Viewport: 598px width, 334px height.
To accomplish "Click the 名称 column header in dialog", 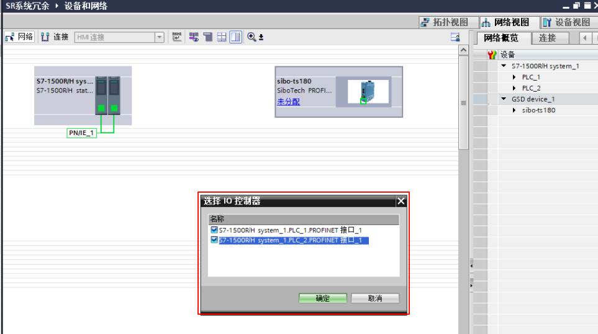I will point(304,219).
